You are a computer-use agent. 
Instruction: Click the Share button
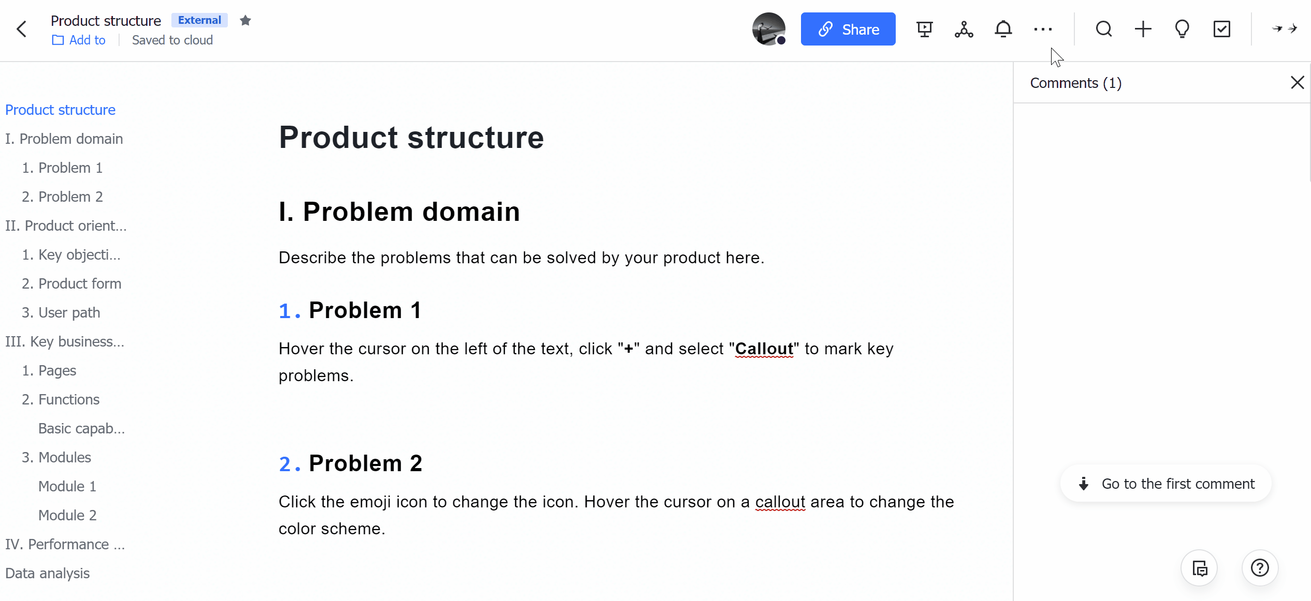click(848, 29)
